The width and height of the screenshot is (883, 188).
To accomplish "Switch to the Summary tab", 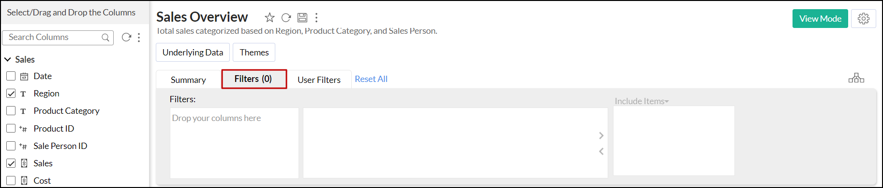I will pyautogui.click(x=188, y=80).
